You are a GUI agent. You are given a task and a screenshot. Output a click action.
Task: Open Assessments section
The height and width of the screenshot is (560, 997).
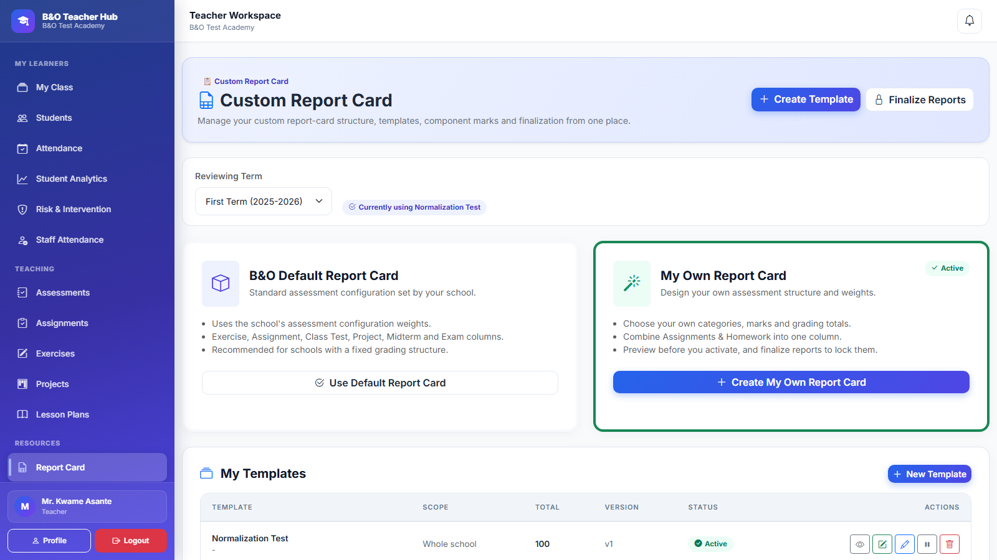coord(87,293)
